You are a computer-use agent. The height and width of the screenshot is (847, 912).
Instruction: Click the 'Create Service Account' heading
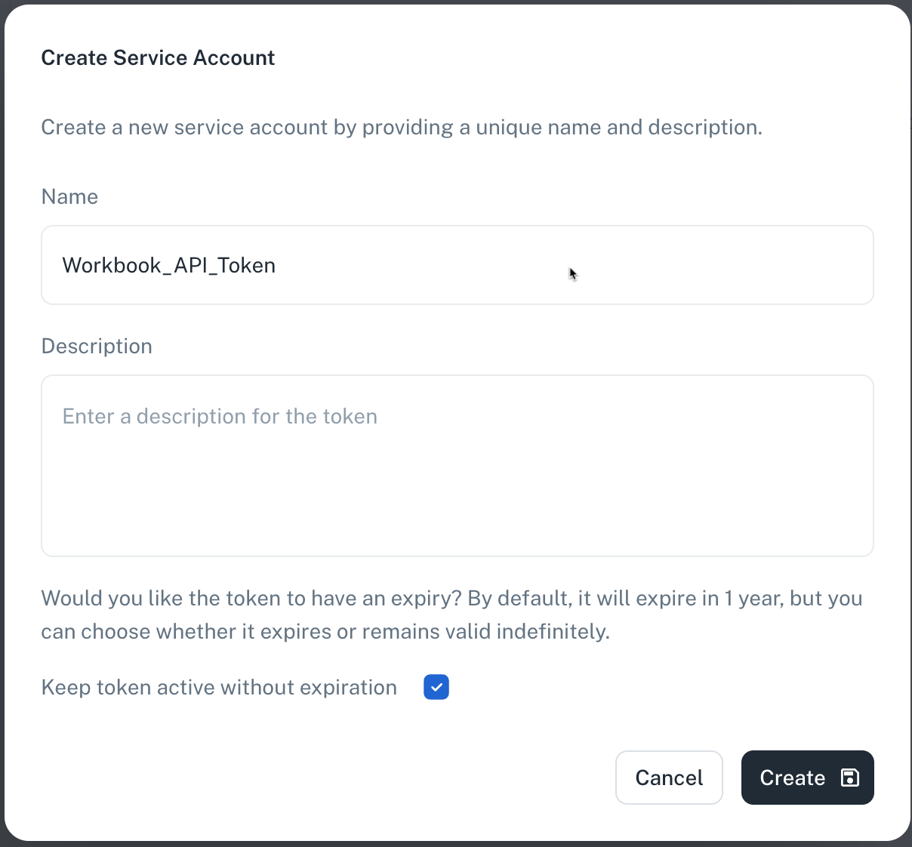[158, 58]
